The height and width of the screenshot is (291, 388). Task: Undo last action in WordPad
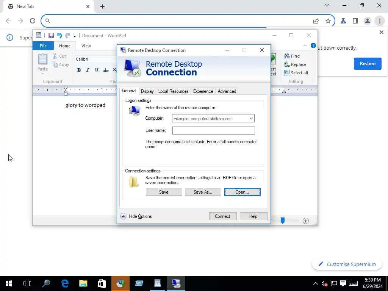click(x=59, y=36)
